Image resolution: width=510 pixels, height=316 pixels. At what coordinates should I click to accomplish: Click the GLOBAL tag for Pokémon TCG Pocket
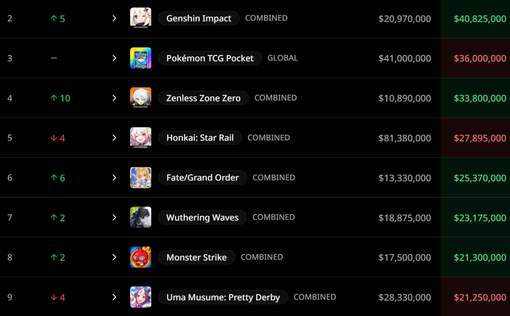point(283,58)
